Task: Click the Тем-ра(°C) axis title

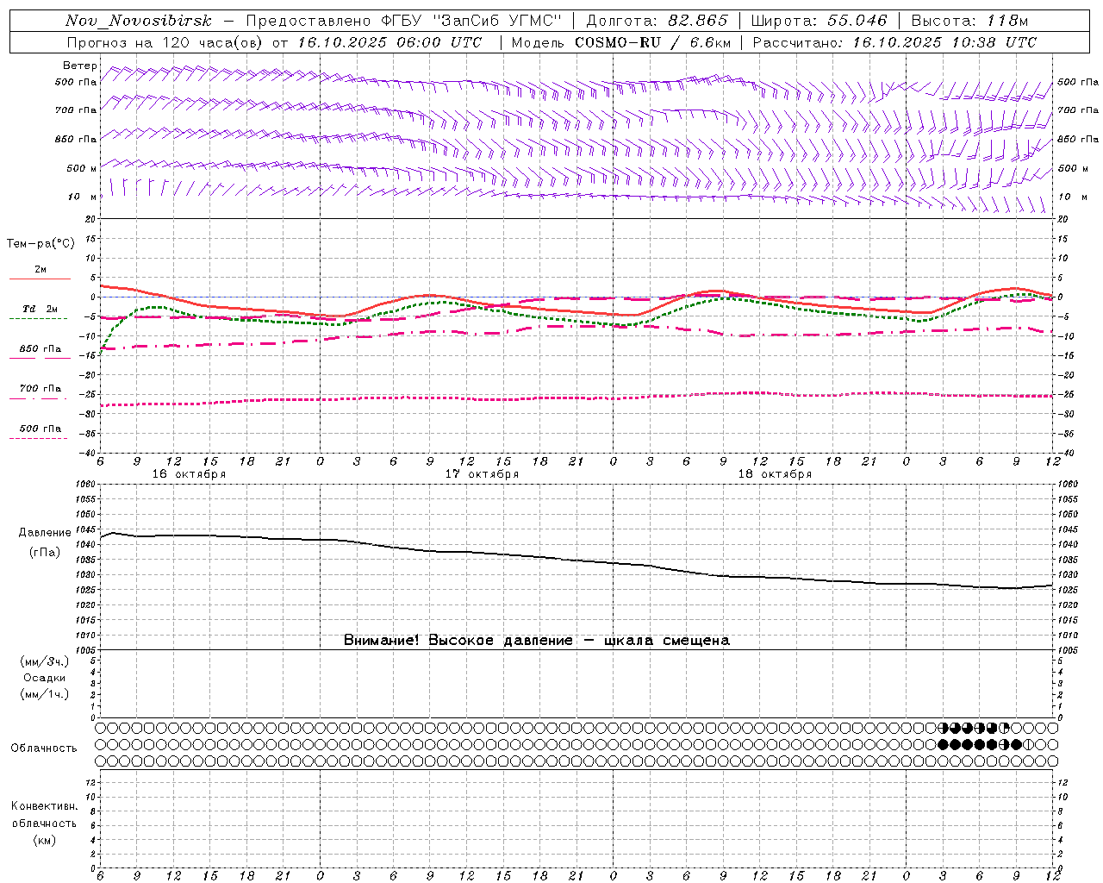Action: click(x=41, y=244)
